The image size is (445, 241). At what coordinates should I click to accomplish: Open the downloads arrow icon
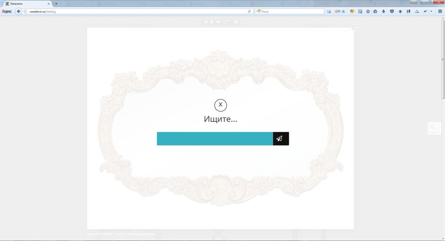tap(383, 11)
